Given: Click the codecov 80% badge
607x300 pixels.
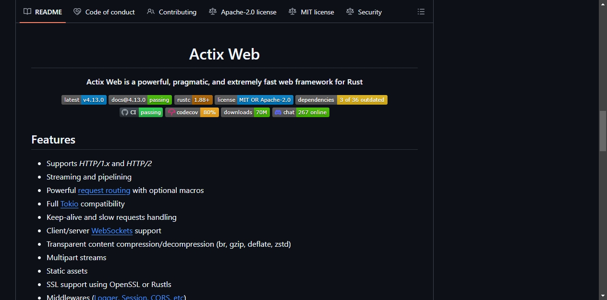Looking at the screenshot, I should pyautogui.click(x=192, y=112).
